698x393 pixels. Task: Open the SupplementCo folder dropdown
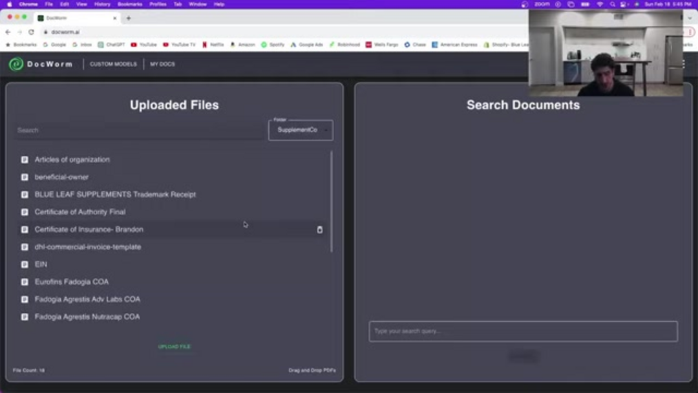[x=301, y=129]
